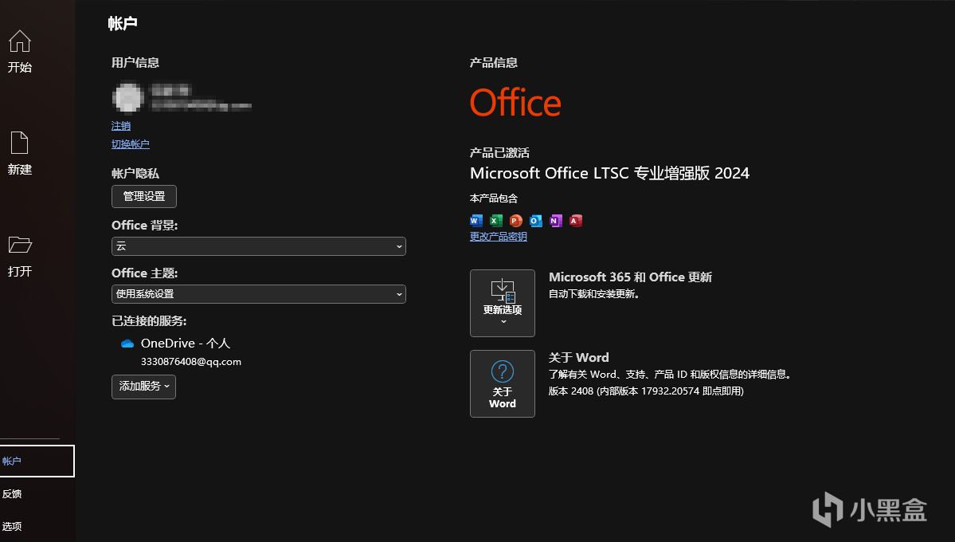955x542 pixels.
Task: Click the 版本 2408 version text
Action: 646,391
